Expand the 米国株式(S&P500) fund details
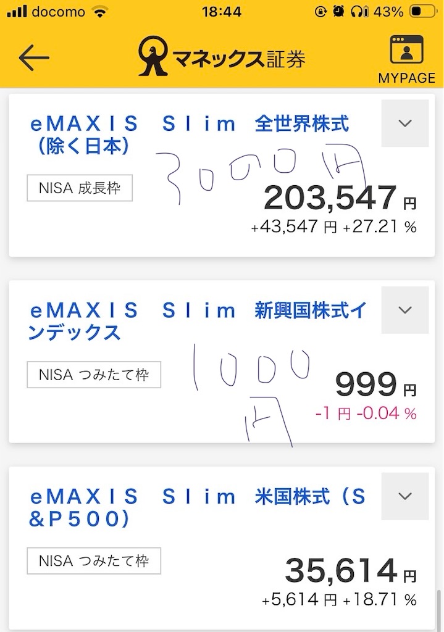This screenshot has width=444, height=632. coord(405,496)
